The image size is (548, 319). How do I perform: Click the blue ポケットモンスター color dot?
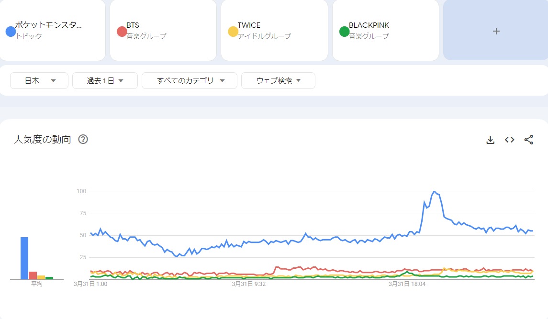(11, 32)
